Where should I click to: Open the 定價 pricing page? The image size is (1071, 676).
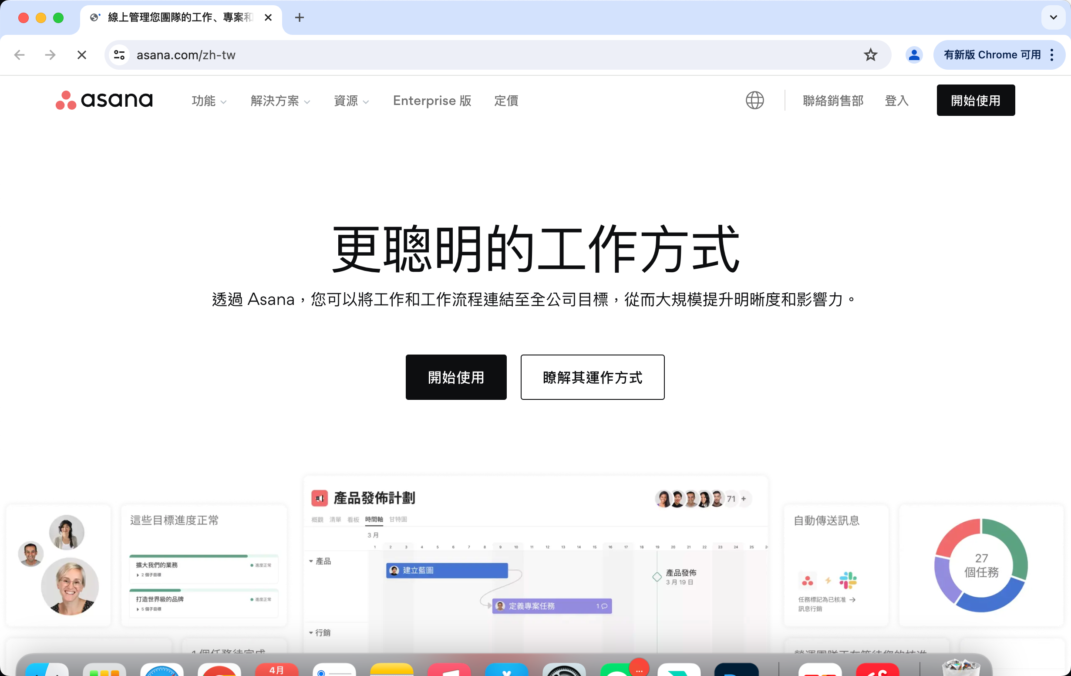(x=506, y=101)
